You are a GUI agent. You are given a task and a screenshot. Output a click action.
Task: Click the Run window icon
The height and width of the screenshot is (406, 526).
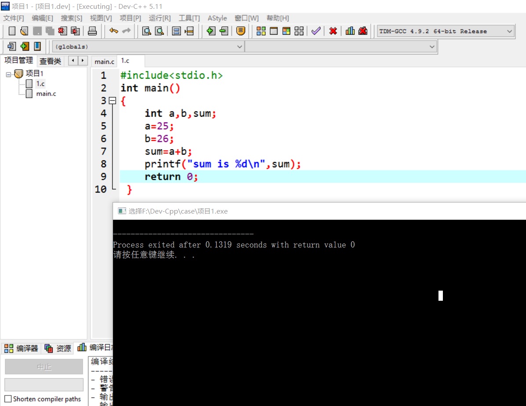pos(274,31)
